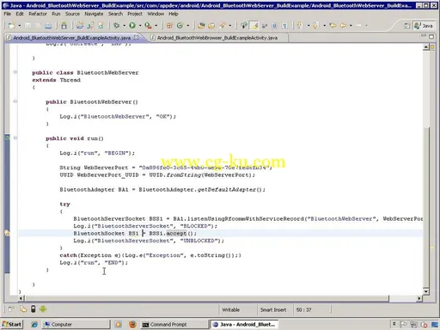Open the Project menu
The image size is (440, 330).
click(x=135, y=14)
